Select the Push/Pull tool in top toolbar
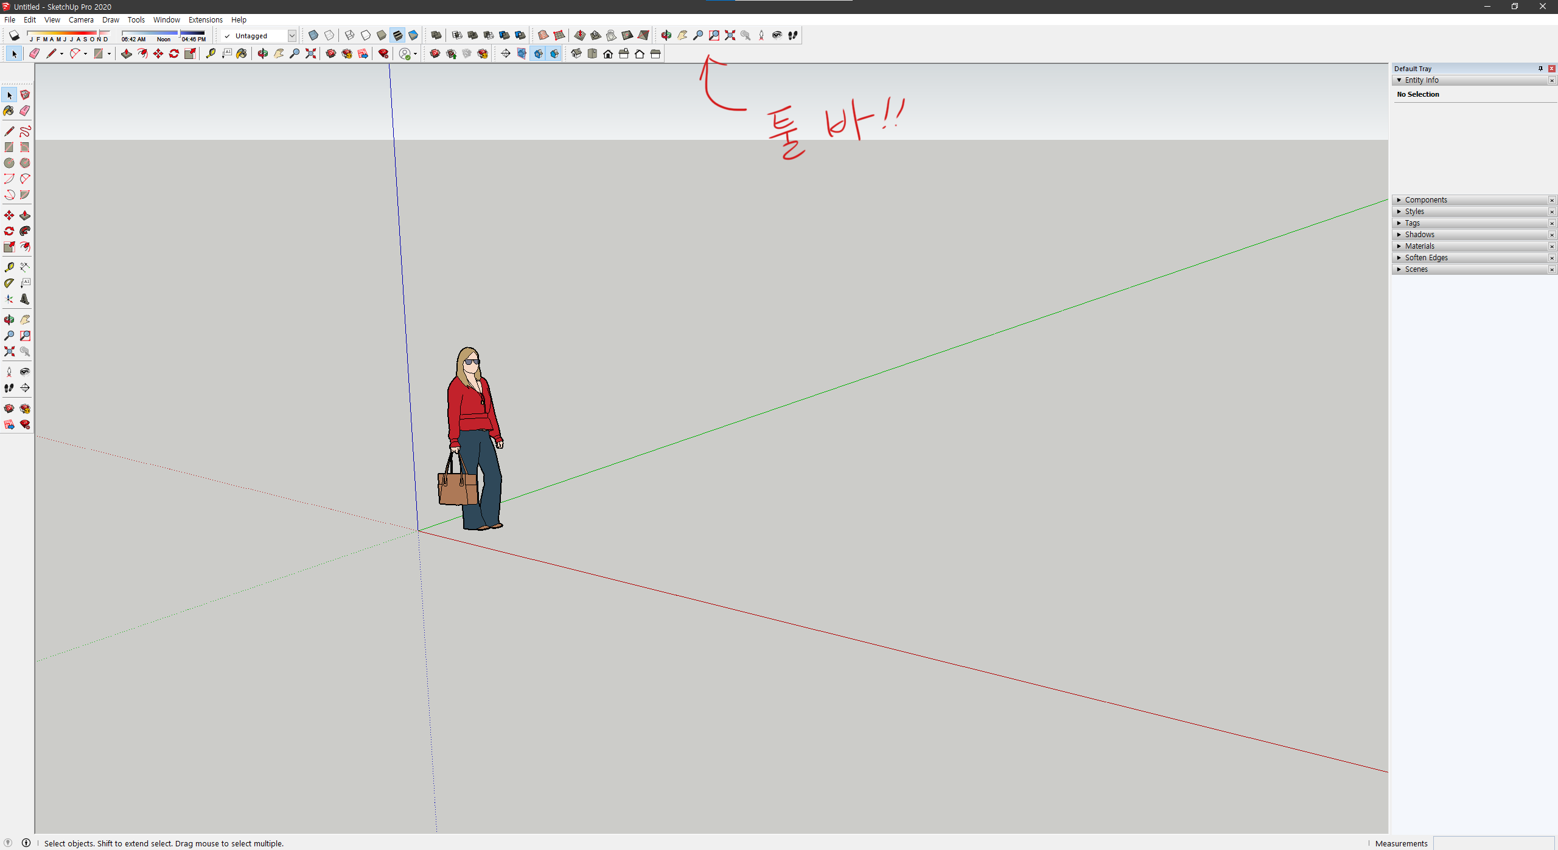This screenshot has height=850, width=1558. tap(126, 54)
